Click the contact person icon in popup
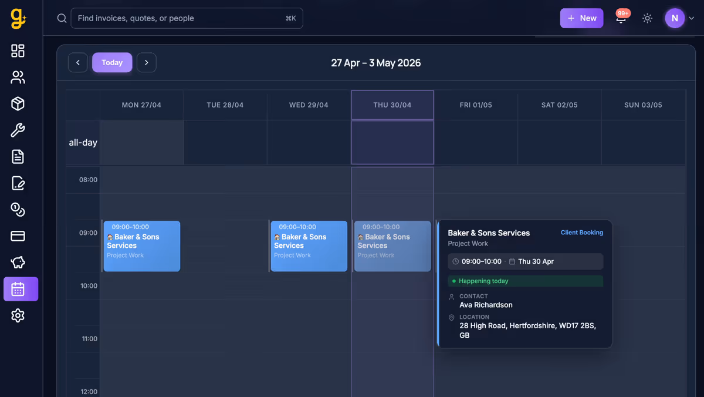Image resolution: width=704 pixels, height=397 pixels. coord(452,297)
